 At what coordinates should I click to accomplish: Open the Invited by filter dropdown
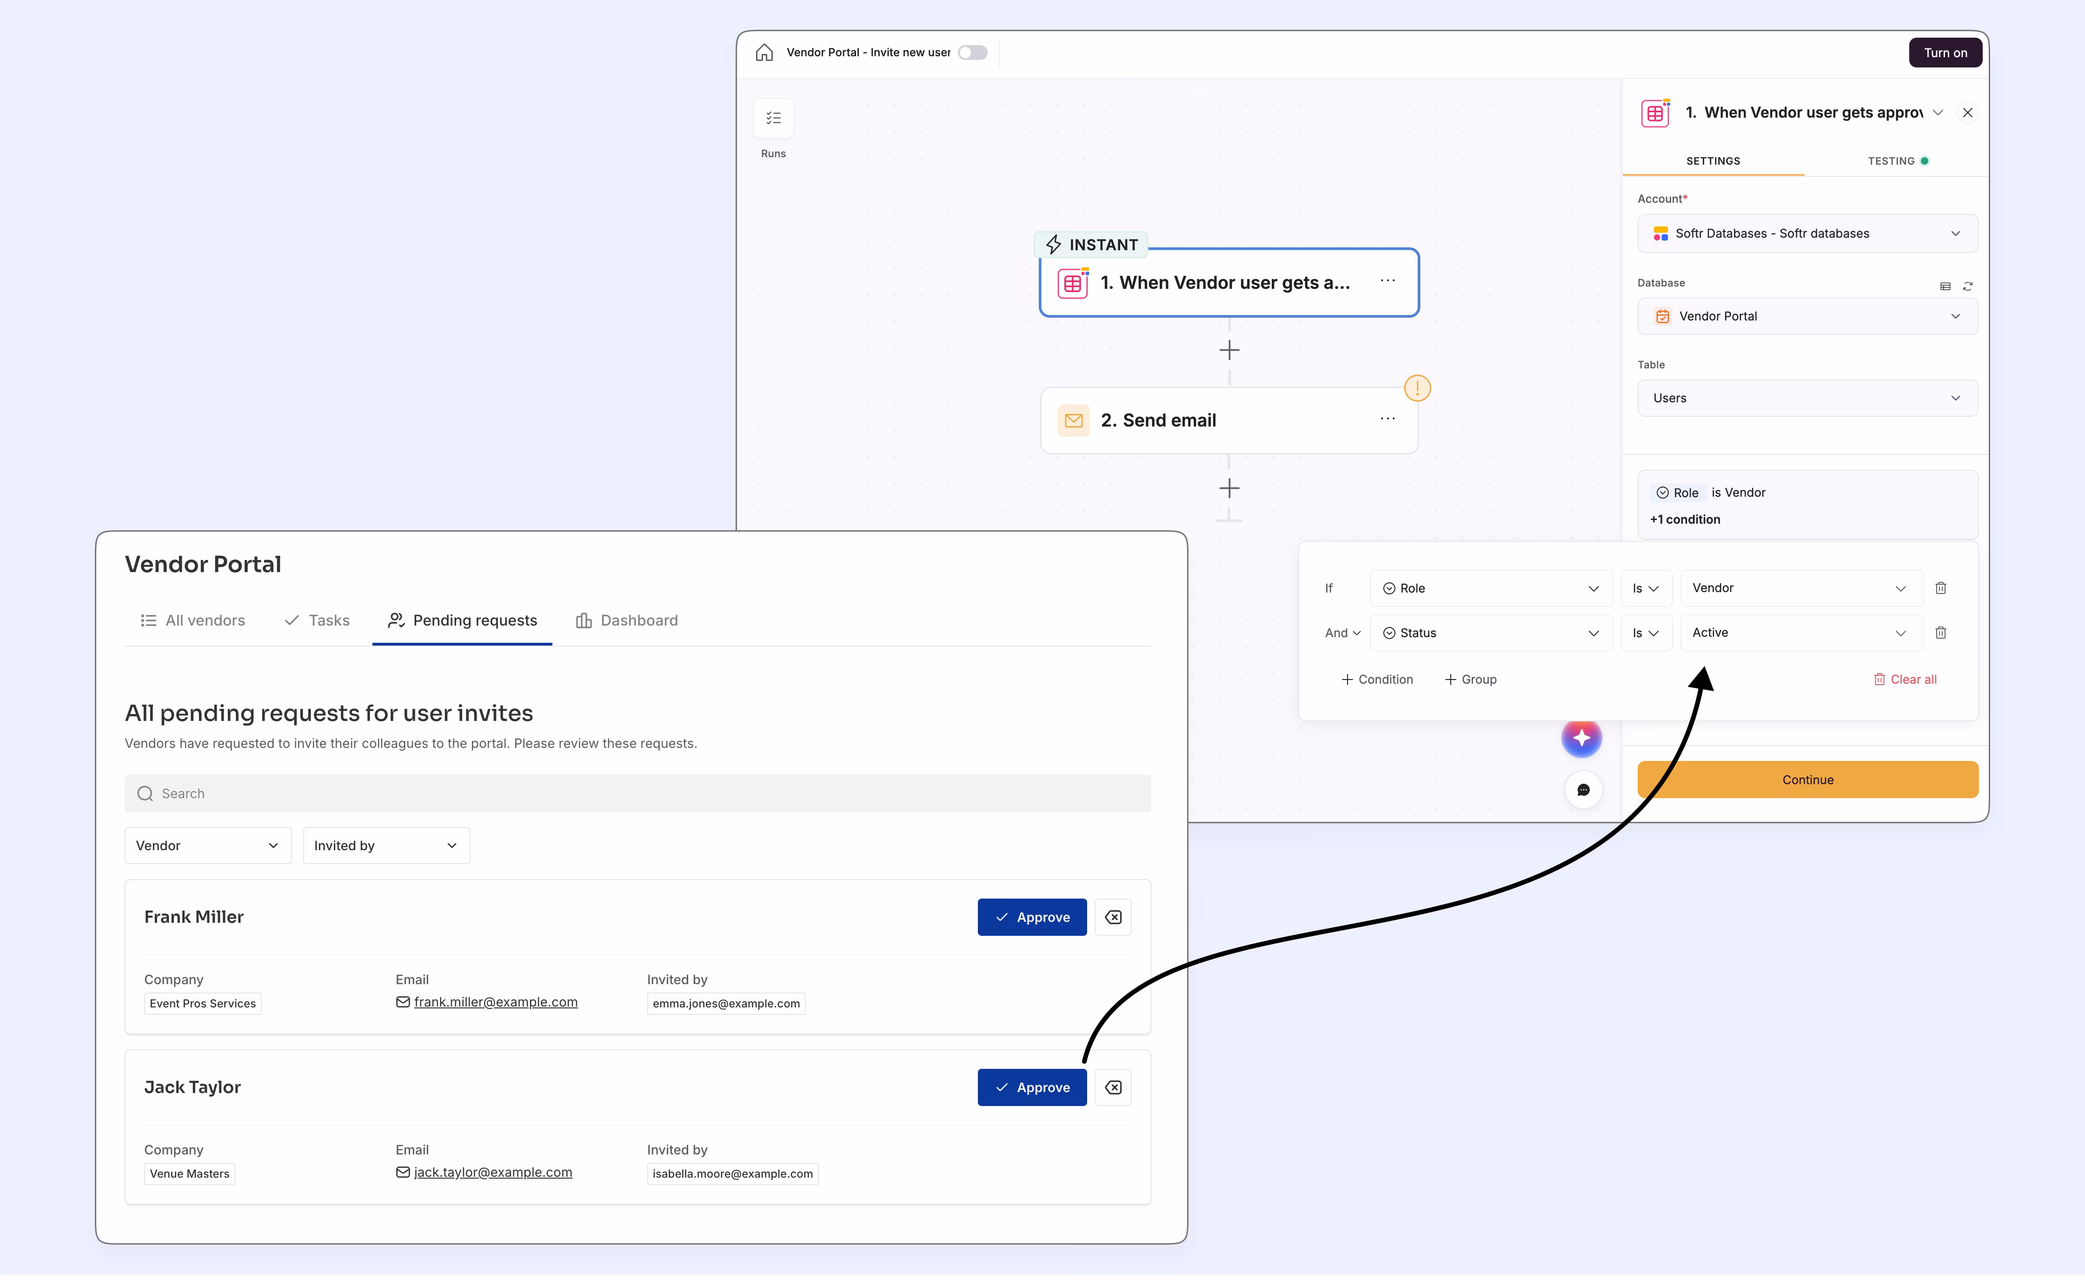[x=386, y=845]
